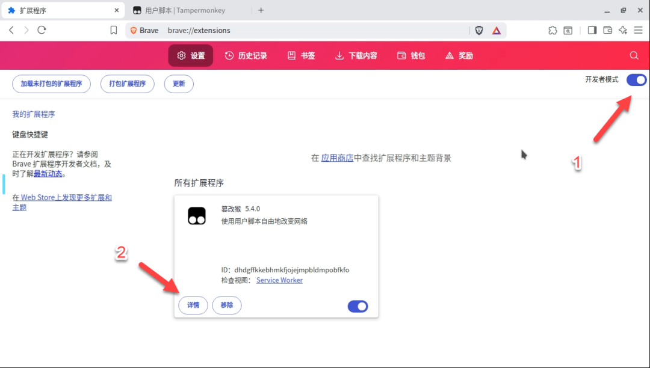Bookmark this page with bookmark icon
This screenshot has height=368, width=650.
114,30
